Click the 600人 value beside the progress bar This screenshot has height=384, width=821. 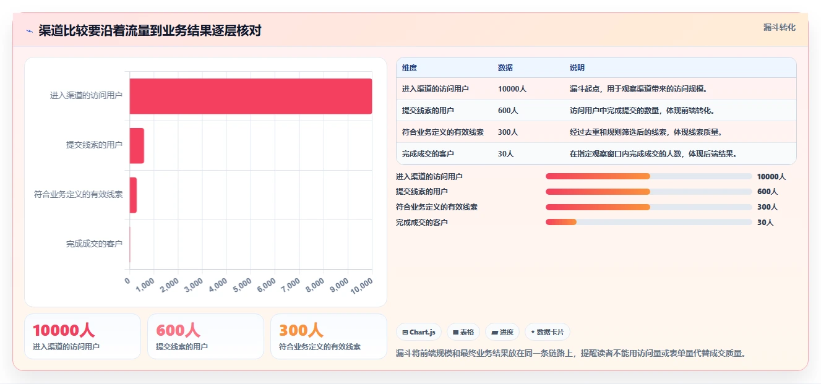(767, 192)
